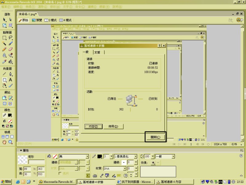Select the Knife tool

pyautogui.click(x=10, y=86)
